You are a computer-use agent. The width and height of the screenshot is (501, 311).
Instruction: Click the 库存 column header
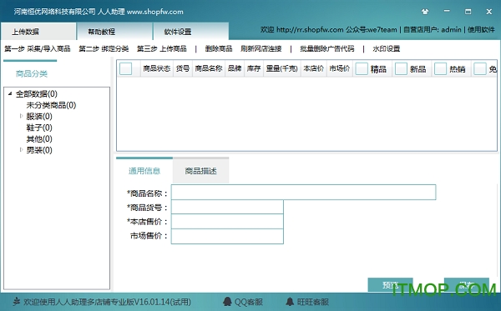[x=254, y=68]
